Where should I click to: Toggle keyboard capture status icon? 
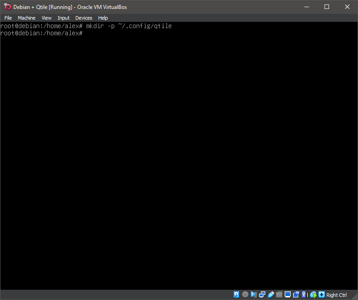coord(322,294)
